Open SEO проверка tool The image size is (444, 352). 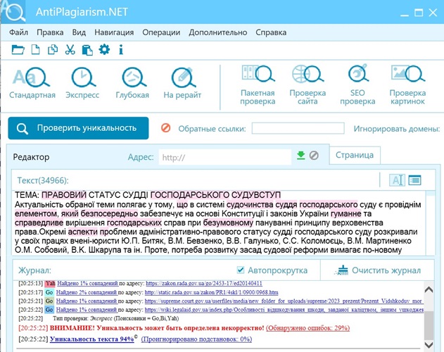[357, 85]
